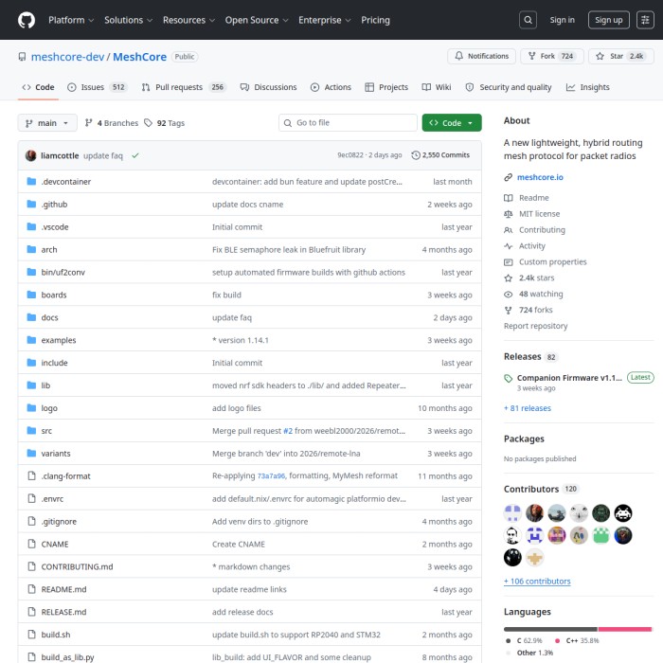Click the GitHub logo icon

pos(26,19)
